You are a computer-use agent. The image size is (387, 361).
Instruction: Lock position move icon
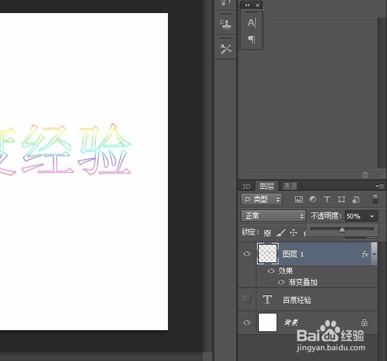293,232
